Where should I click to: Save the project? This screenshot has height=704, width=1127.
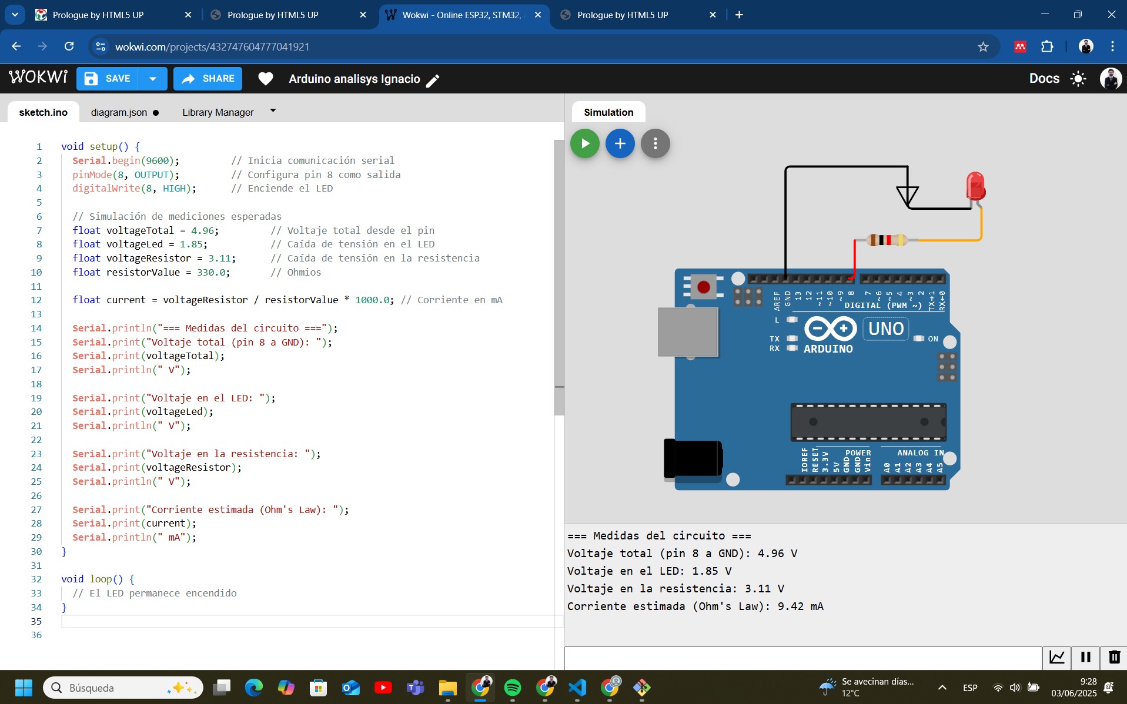[108, 79]
